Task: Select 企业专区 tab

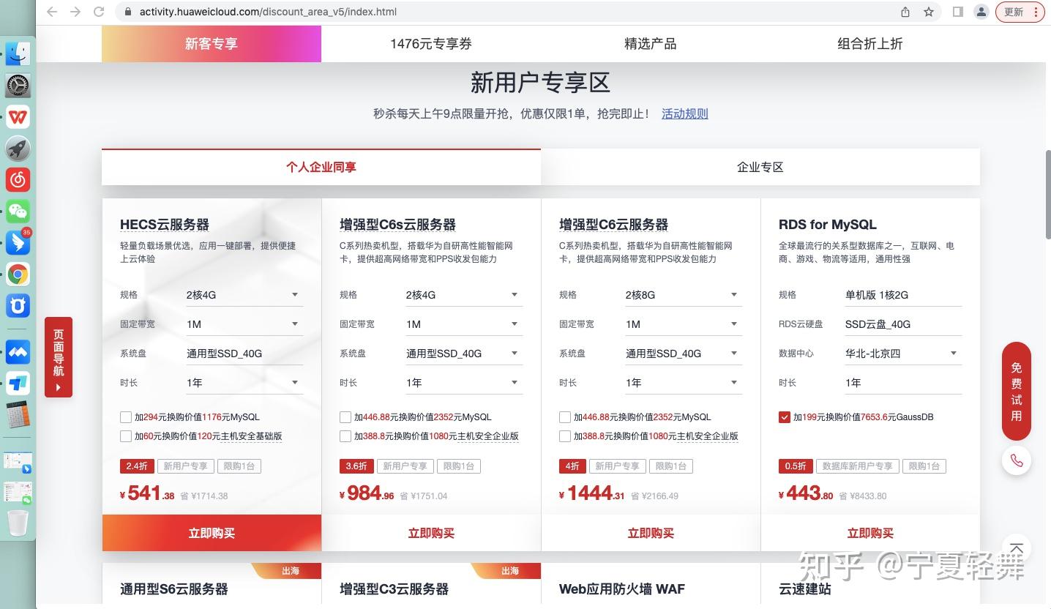Action: point(760,167)
